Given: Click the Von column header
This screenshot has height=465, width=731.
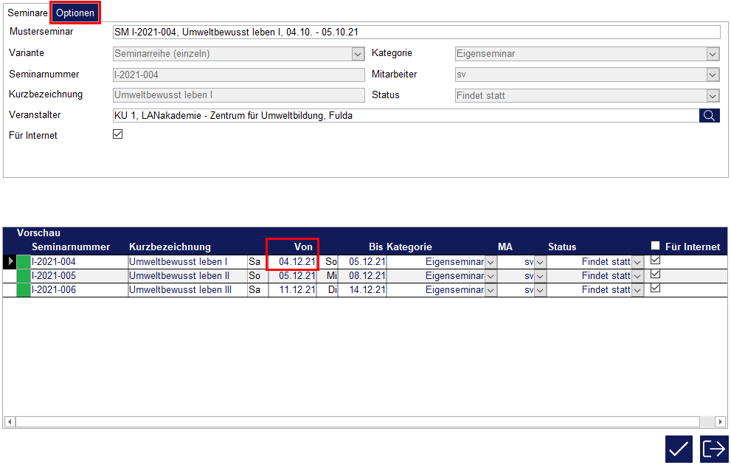Looking at the screenshot, I should pyautogui.click(x=303, y=247).
